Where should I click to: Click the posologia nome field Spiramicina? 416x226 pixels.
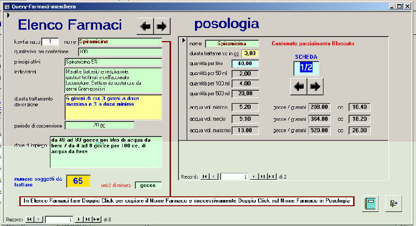pyautogui.click(x=232, y=44)
